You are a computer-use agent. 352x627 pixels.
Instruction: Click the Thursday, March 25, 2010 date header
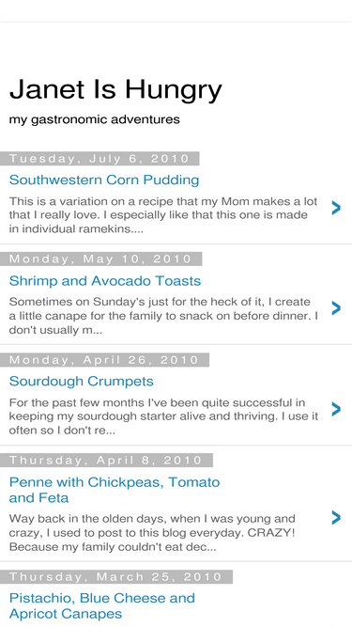(x=116, y=576)
